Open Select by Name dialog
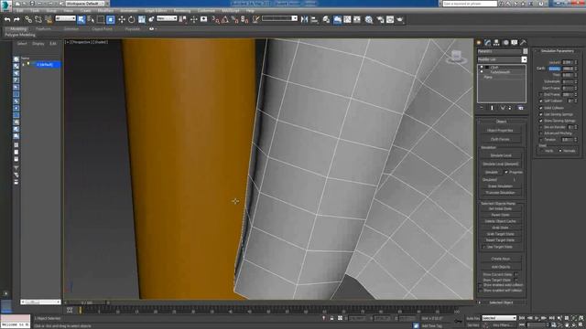Screen dimensions: 586x329 coord(91,19)
